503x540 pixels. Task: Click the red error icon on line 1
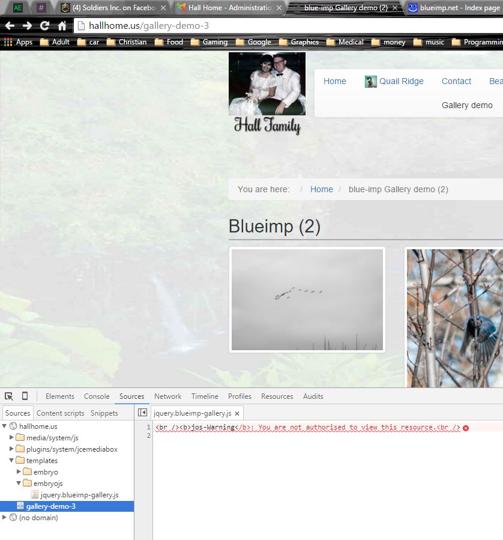pyautogui.click(x=466, y=428)
